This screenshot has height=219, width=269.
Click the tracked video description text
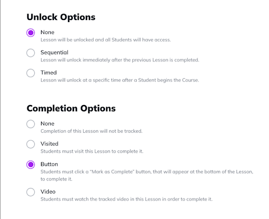127,199
